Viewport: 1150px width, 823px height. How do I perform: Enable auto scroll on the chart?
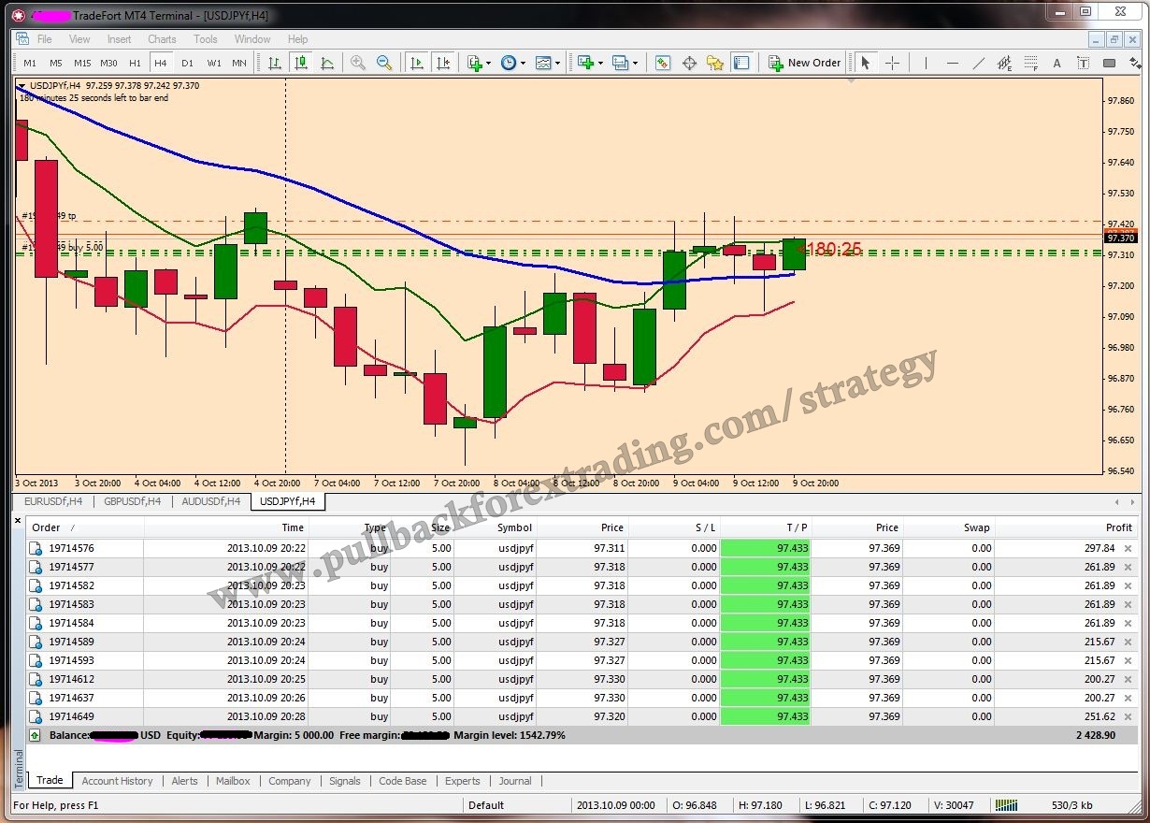416,63
